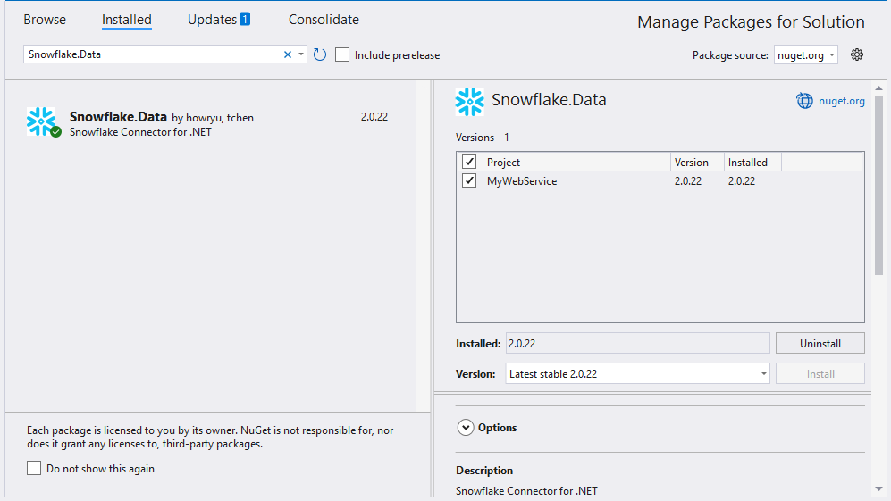The width and height of the screenshot is (891, 501).
Task: Enable the Include prerelease checkbox
Action: [x=342, y=55]
